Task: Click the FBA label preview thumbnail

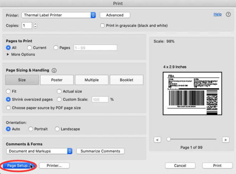Action: click(x=193, y=93)
